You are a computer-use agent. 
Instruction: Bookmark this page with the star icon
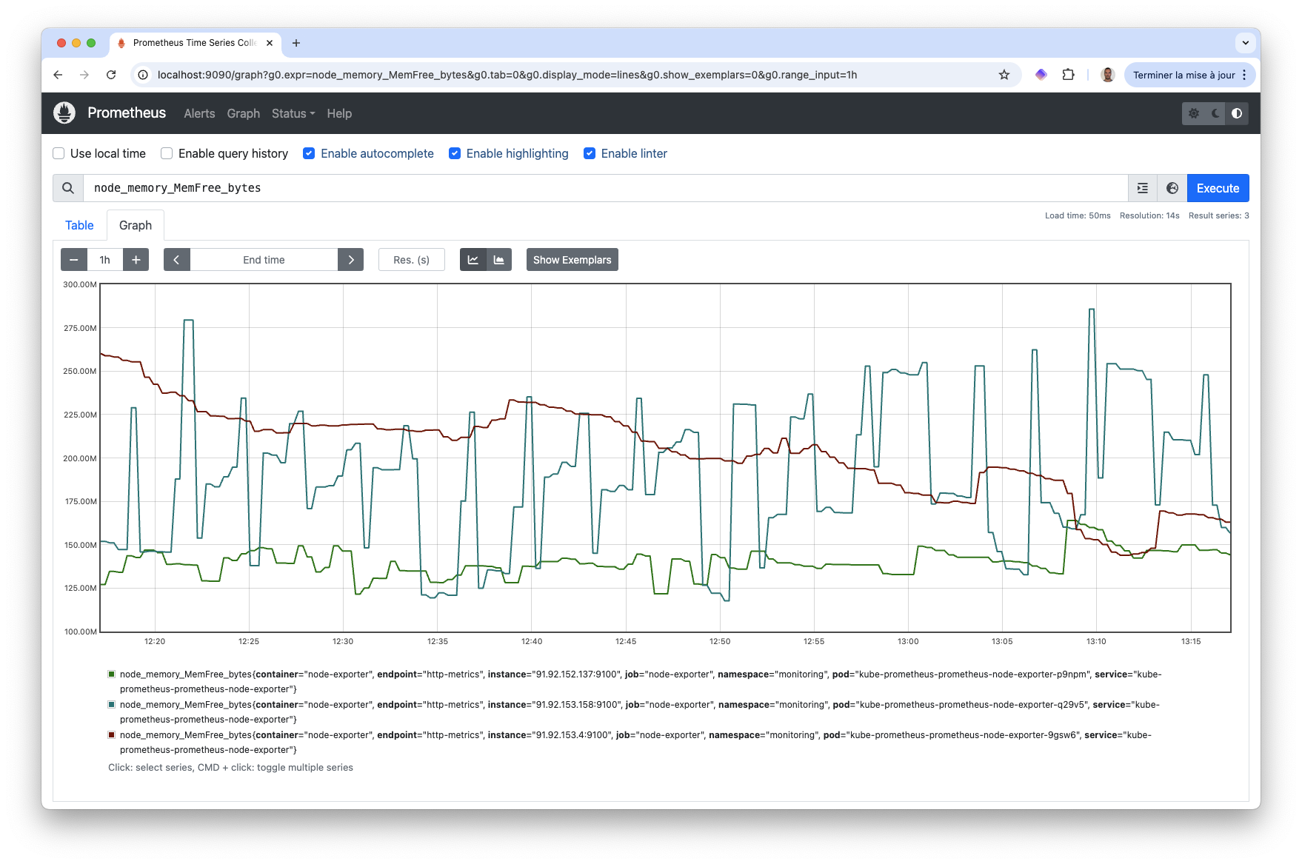point(1004,75)
